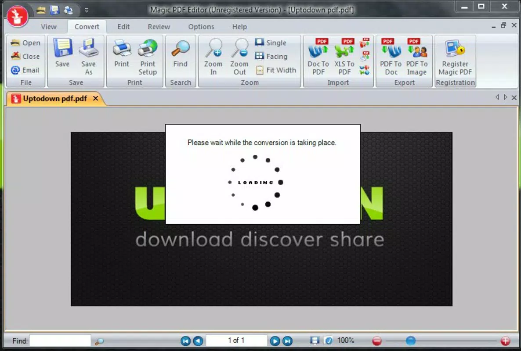This screenshot has height=351, width=521.
Task: Go to the Options ribbon tab
Action: pos(201,26)
